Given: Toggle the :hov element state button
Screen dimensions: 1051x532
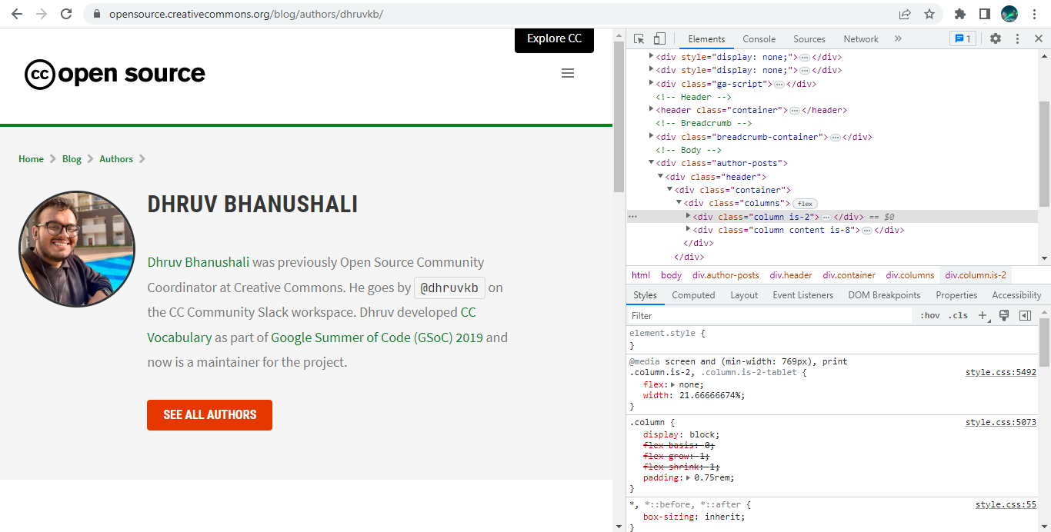Looking at the screenshot, I should (x=930, y=316).
